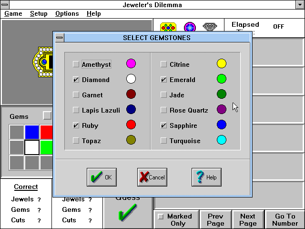This screenshot has width=305, height=229.
Task: Uncheck the Diamond checkbox
Action: (x=76, y=80)
